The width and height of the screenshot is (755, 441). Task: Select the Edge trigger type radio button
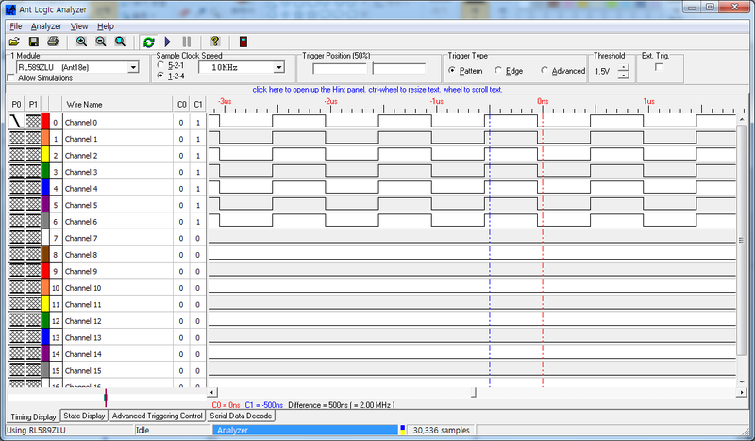[497, 71]
